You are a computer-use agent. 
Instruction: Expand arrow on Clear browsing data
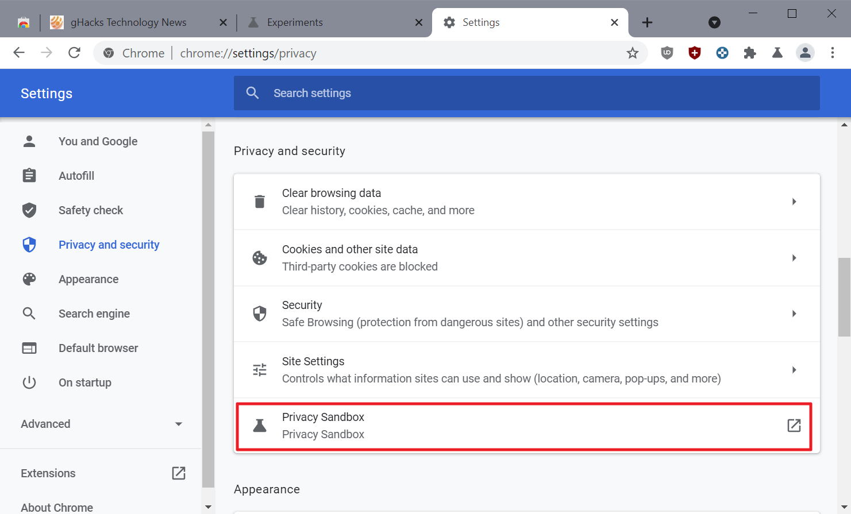click(794, 202)
